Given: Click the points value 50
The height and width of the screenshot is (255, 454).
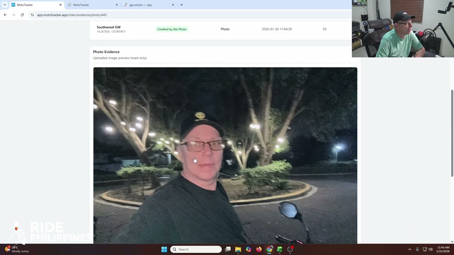Looking at the screenshot, I should [325, 29].
